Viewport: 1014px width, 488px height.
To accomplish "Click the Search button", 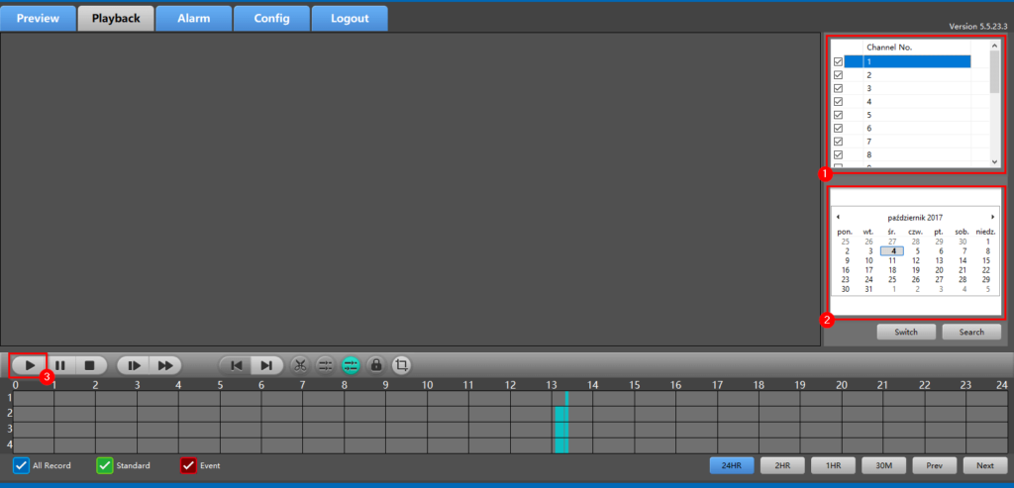I will click(x=970, y=332).
